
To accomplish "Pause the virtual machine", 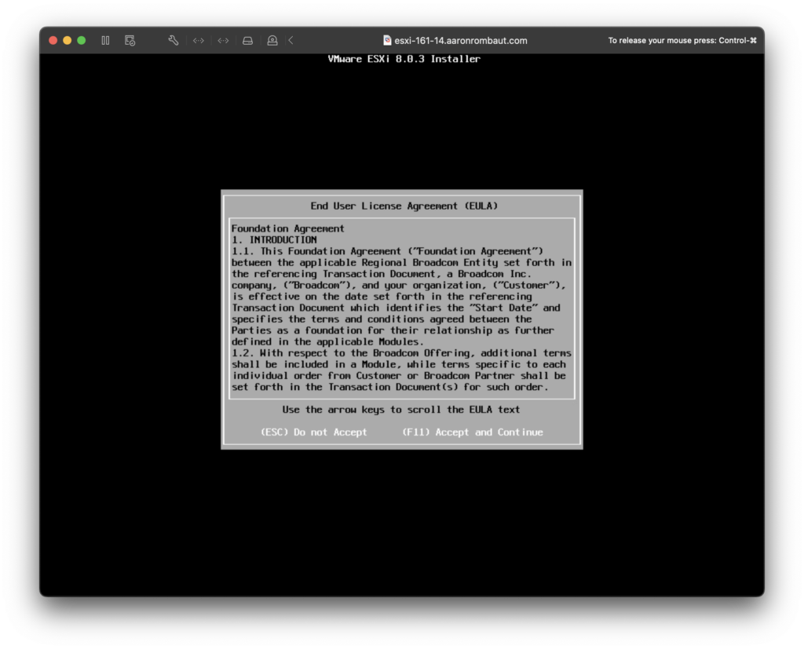I will tap(105, 40).
